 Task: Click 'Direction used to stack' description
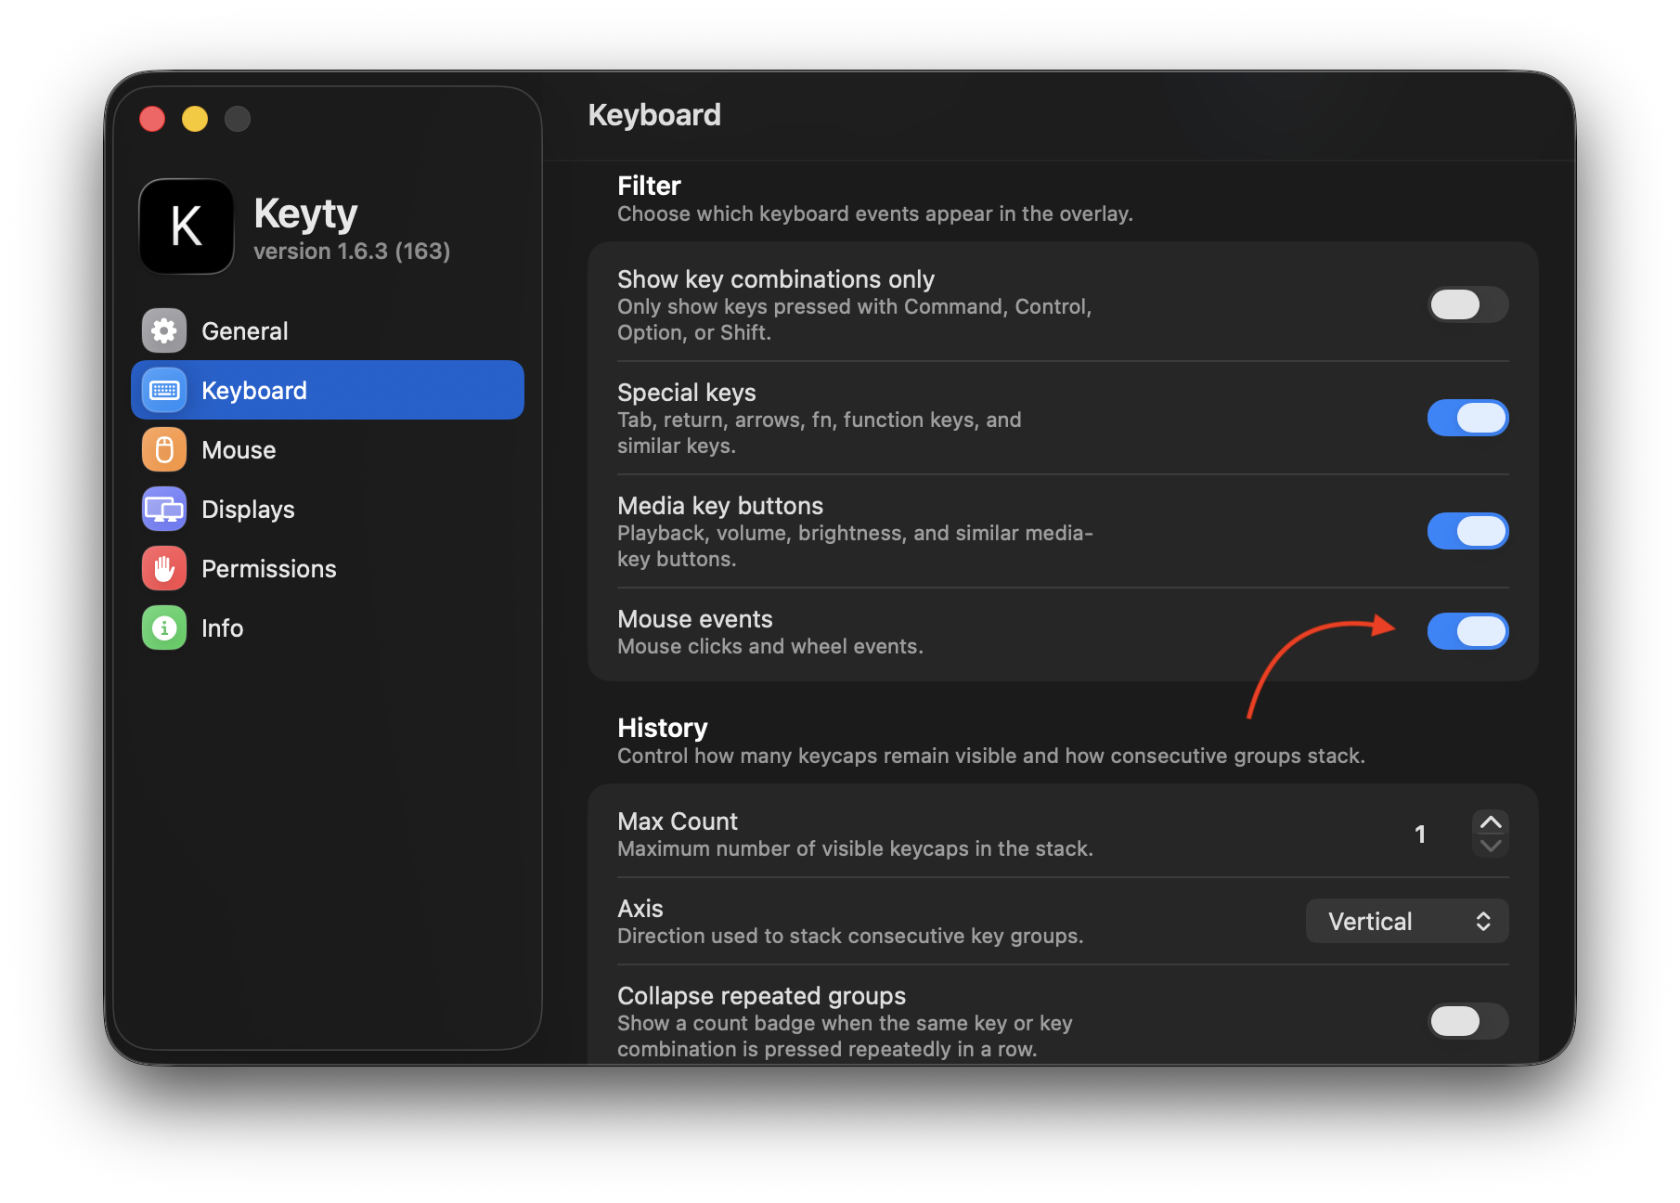coord(850,936)
